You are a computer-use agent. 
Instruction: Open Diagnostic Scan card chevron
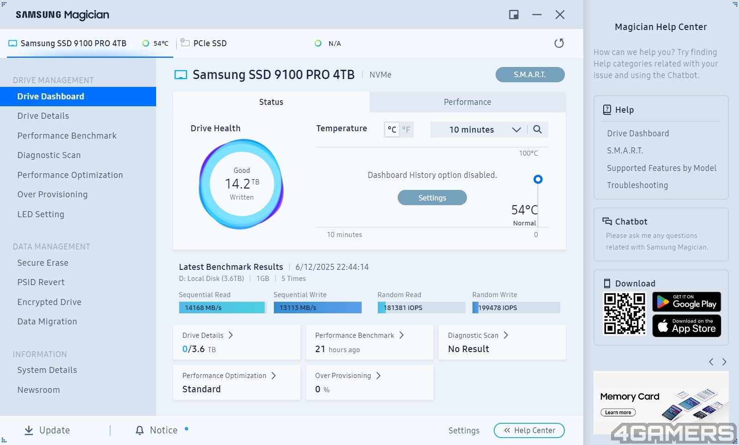pyautogui.click(x=506, y=335)
